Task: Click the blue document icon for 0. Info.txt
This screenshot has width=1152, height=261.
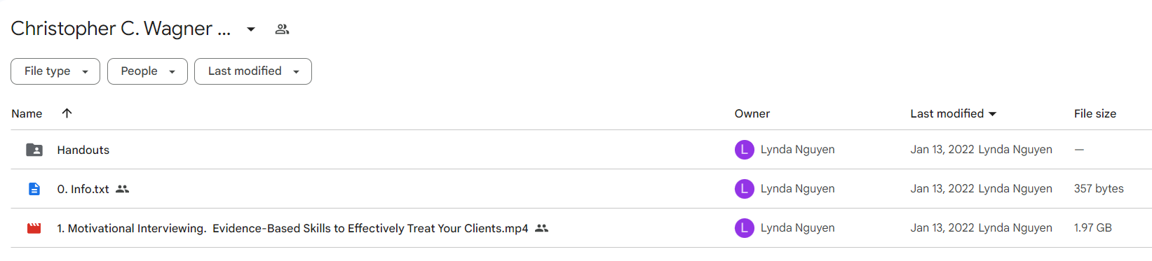Action: (x=34, y=189)
